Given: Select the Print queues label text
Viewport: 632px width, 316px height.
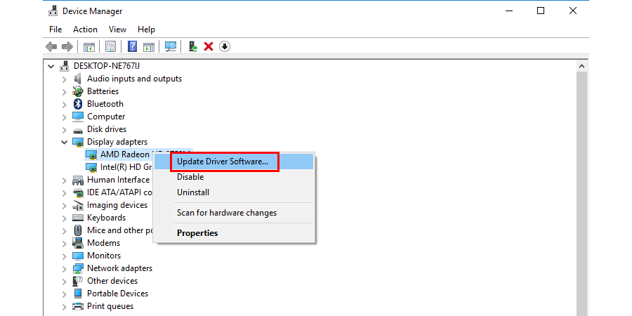Looking at the screenshot, I should 110,306.
